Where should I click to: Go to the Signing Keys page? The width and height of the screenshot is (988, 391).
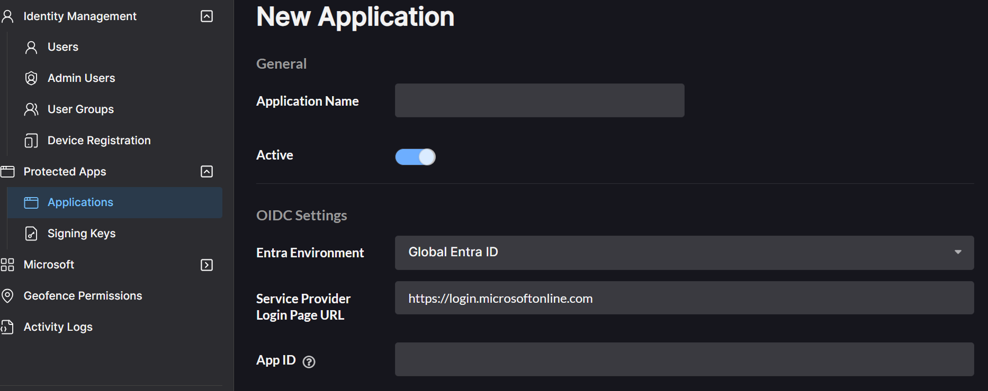(x=82, y=234)
